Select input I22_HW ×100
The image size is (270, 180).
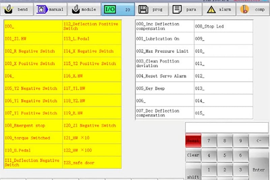pos(92,150)
